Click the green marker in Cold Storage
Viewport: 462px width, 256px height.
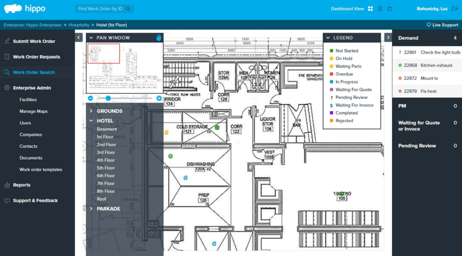(x=217, y=128)
